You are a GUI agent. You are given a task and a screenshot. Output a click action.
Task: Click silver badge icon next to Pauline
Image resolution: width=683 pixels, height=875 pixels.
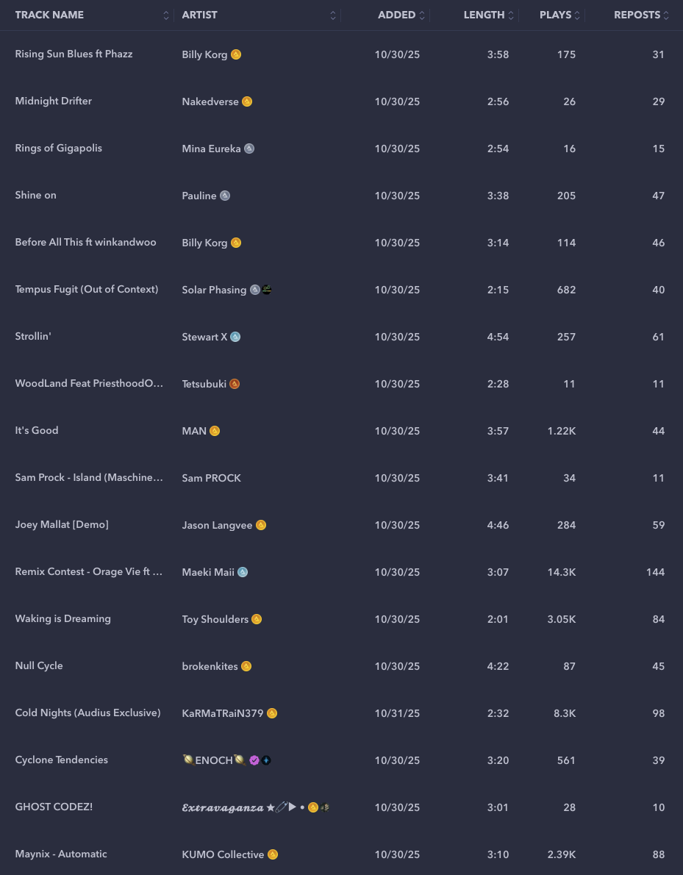[x=225, y=196]
